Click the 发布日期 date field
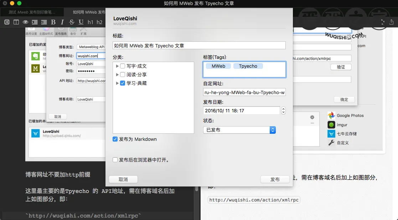This screenshot has height=220, width=398. point(242,111)
